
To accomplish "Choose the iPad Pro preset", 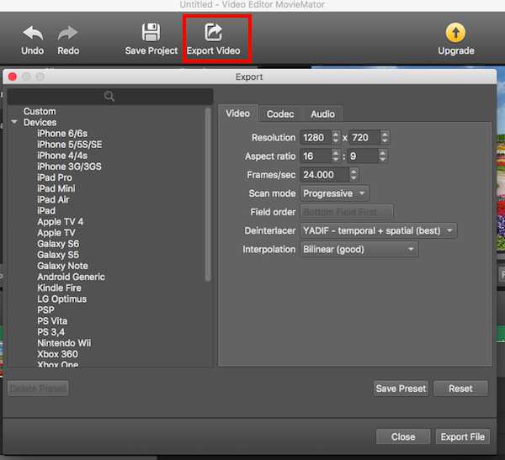I will tap(55, 177).
